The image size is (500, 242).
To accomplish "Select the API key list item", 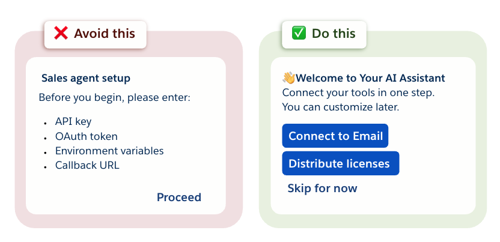I will 73,122.
